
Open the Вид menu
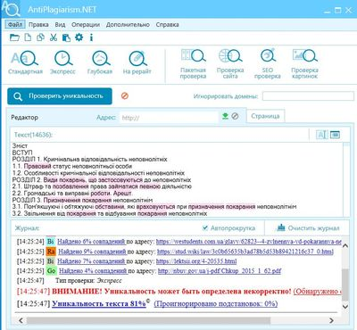[60, 25]
